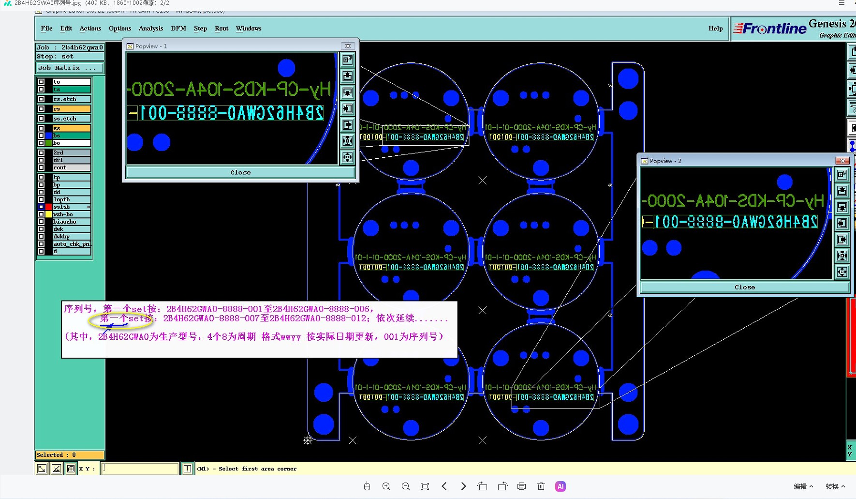Open the Rout menu
The height and width of the screenshot is (499, 856).
point(221,29)
